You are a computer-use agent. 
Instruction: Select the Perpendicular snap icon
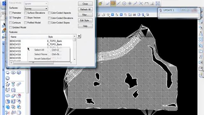tap(152, 4)
